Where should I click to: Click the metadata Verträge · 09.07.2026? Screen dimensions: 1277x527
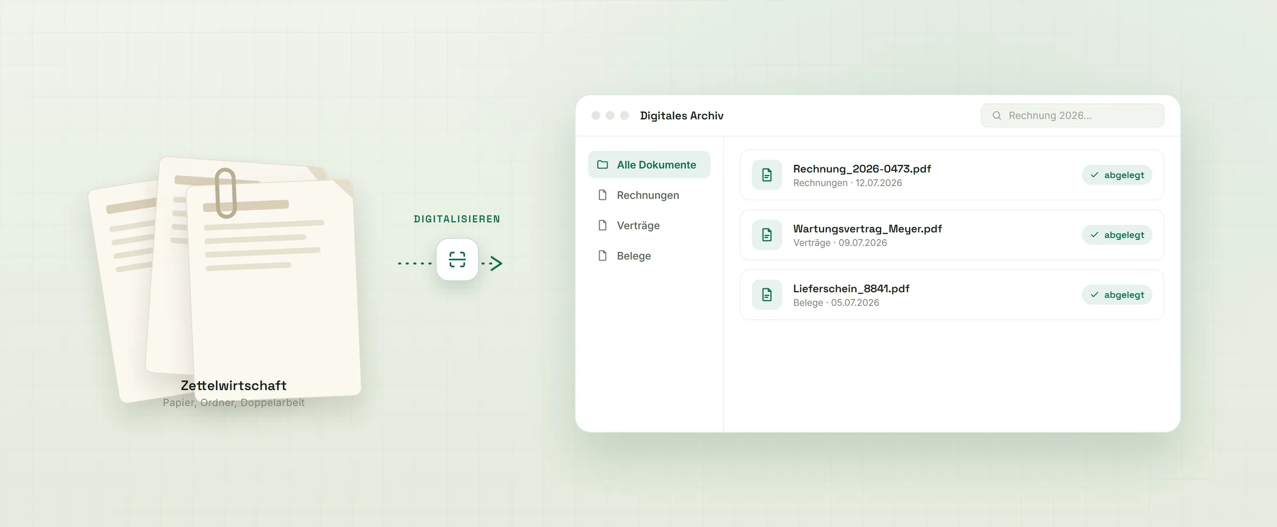point(840,243)
